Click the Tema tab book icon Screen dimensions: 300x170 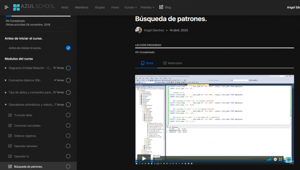click(142, 63)
